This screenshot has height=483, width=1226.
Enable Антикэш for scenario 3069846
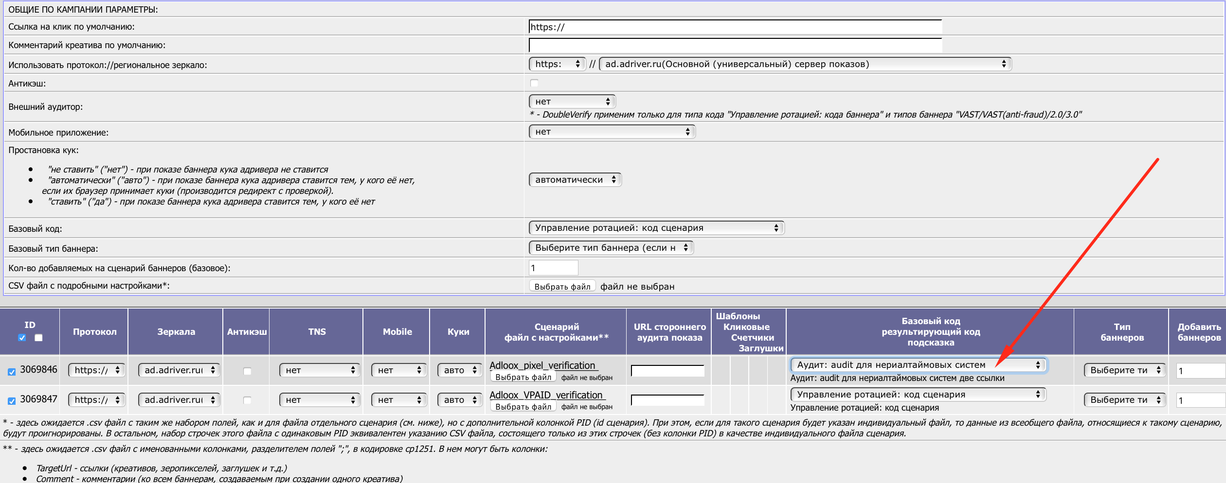point(247,371)
